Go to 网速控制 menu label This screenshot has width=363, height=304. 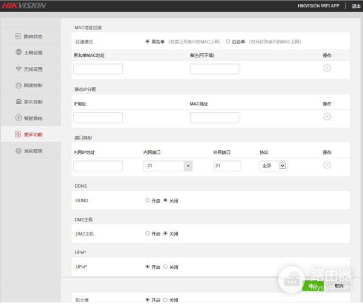33,85
